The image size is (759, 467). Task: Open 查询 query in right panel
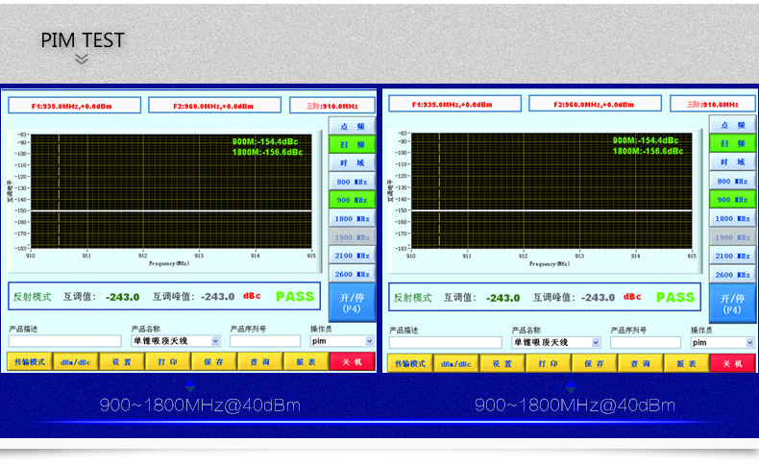(x=640, y=364)
